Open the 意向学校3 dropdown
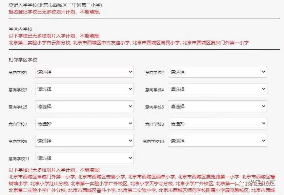The width and height of the screenshot is (284, 195). click(85, 89)
